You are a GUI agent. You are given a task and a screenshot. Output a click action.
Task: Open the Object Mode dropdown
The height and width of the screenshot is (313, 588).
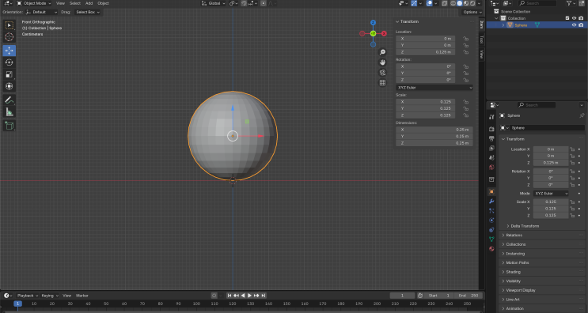coord(34,3)
